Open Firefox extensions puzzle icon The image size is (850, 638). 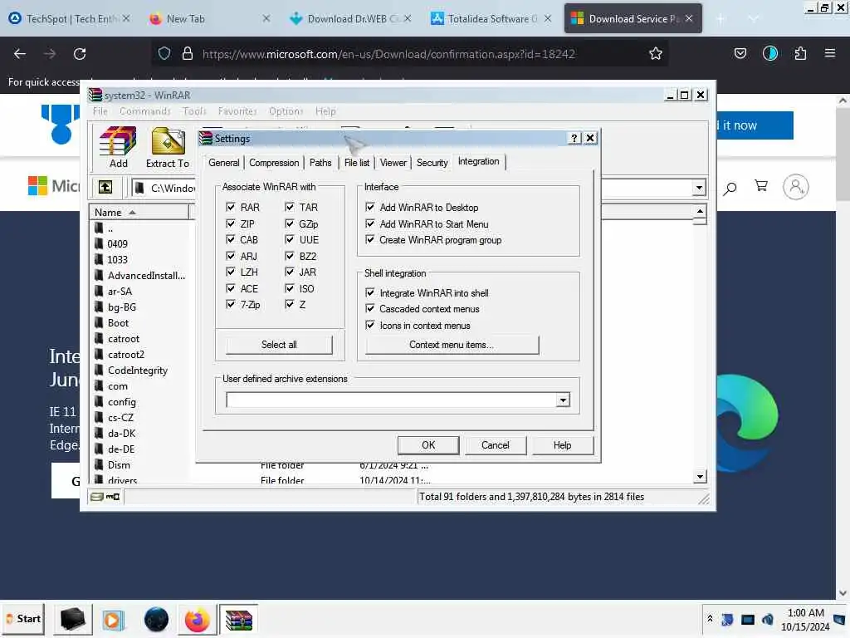[x=800, y=54]
